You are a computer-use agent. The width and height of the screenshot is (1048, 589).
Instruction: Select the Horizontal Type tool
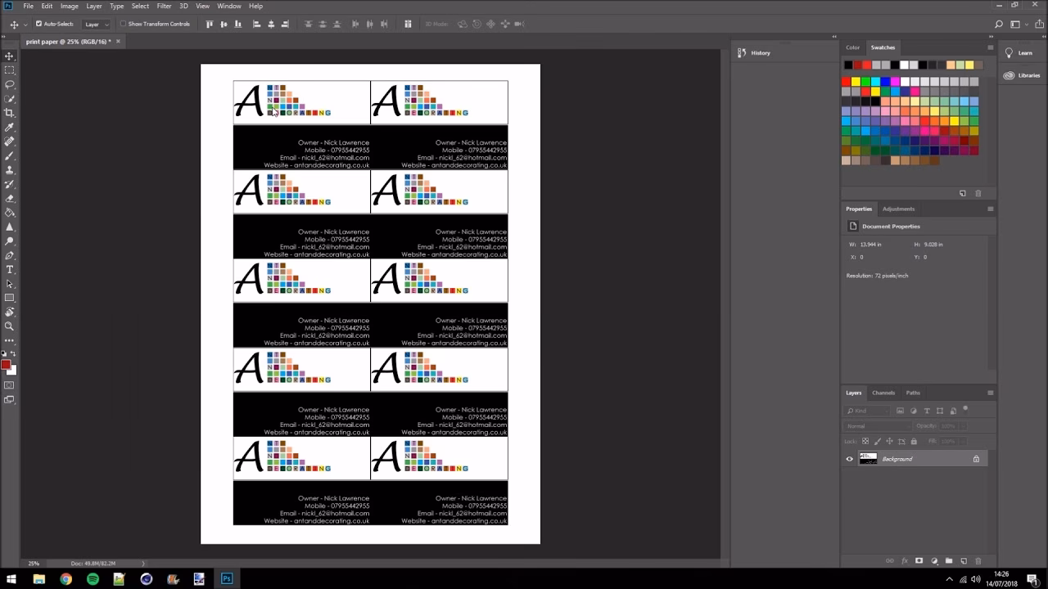(10, 269)
